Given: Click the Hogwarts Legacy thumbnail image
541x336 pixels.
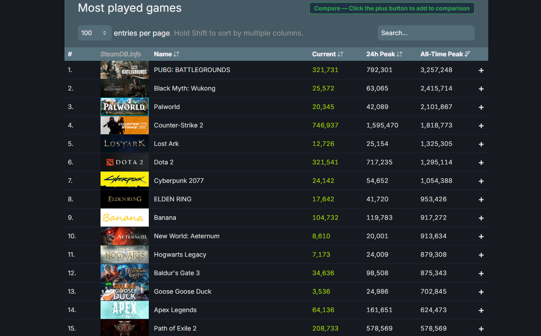Looking at the screenshot, I should coord(124,254).
